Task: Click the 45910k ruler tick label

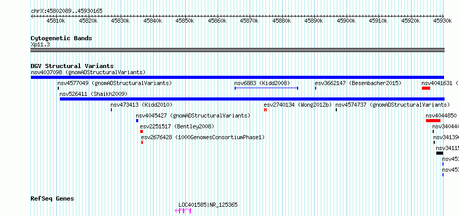Action: [x=378, y=21]
